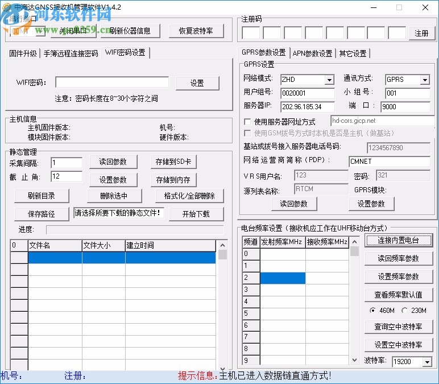Click the WIFI 设置 button
439x384 pixels.
click(x=197, y=83)
